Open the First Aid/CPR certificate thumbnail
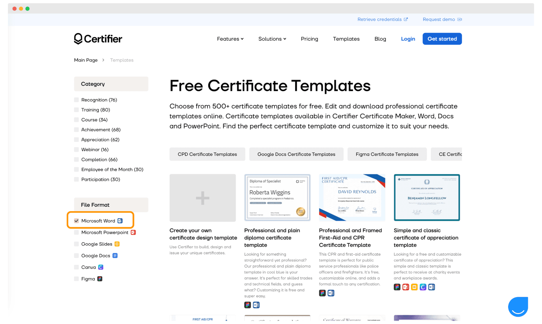This screenshot has width=542, height=324. 352,198
